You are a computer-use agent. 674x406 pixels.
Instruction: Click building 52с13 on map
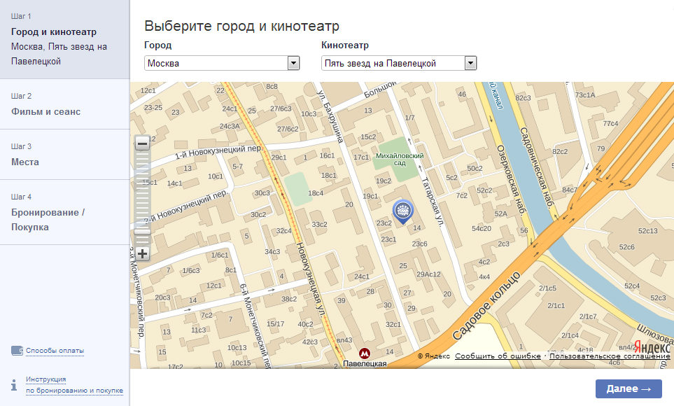[x=648, y=231]
